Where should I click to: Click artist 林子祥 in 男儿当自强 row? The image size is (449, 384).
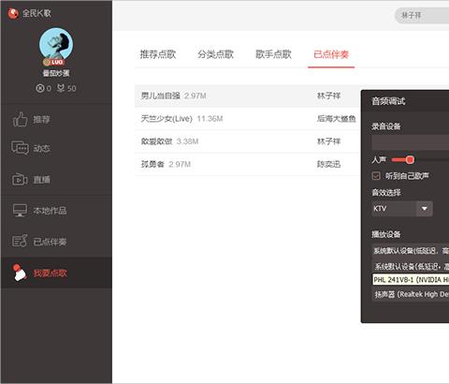(328, 96)
